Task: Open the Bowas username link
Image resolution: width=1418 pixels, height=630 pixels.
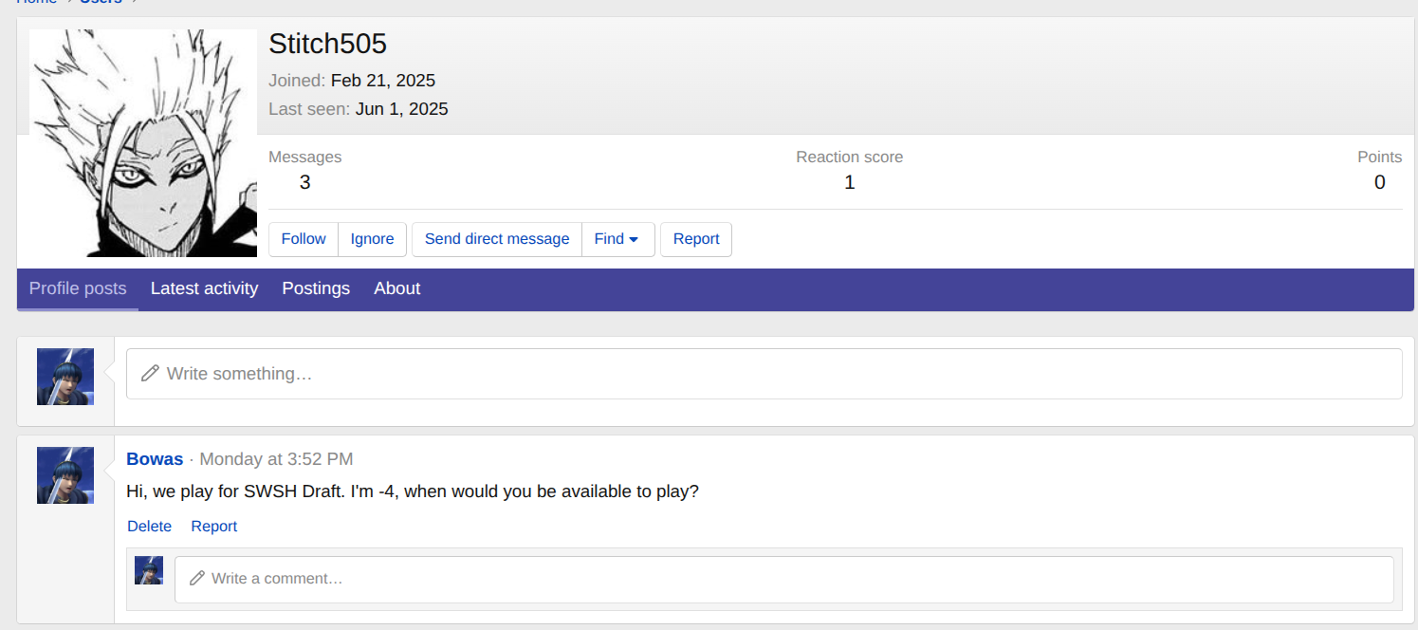Action: click(155, 459)
